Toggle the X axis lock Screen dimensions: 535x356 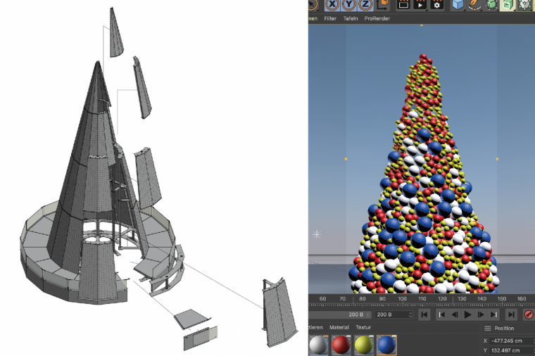pyautogui.click(x=332, y=4)
